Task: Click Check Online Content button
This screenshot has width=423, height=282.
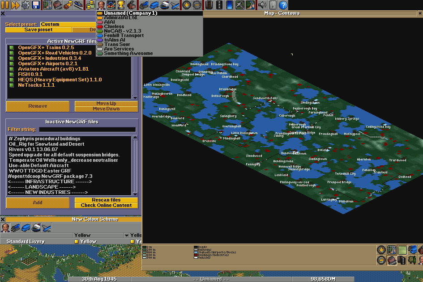Action: click(x=106, y=205)
